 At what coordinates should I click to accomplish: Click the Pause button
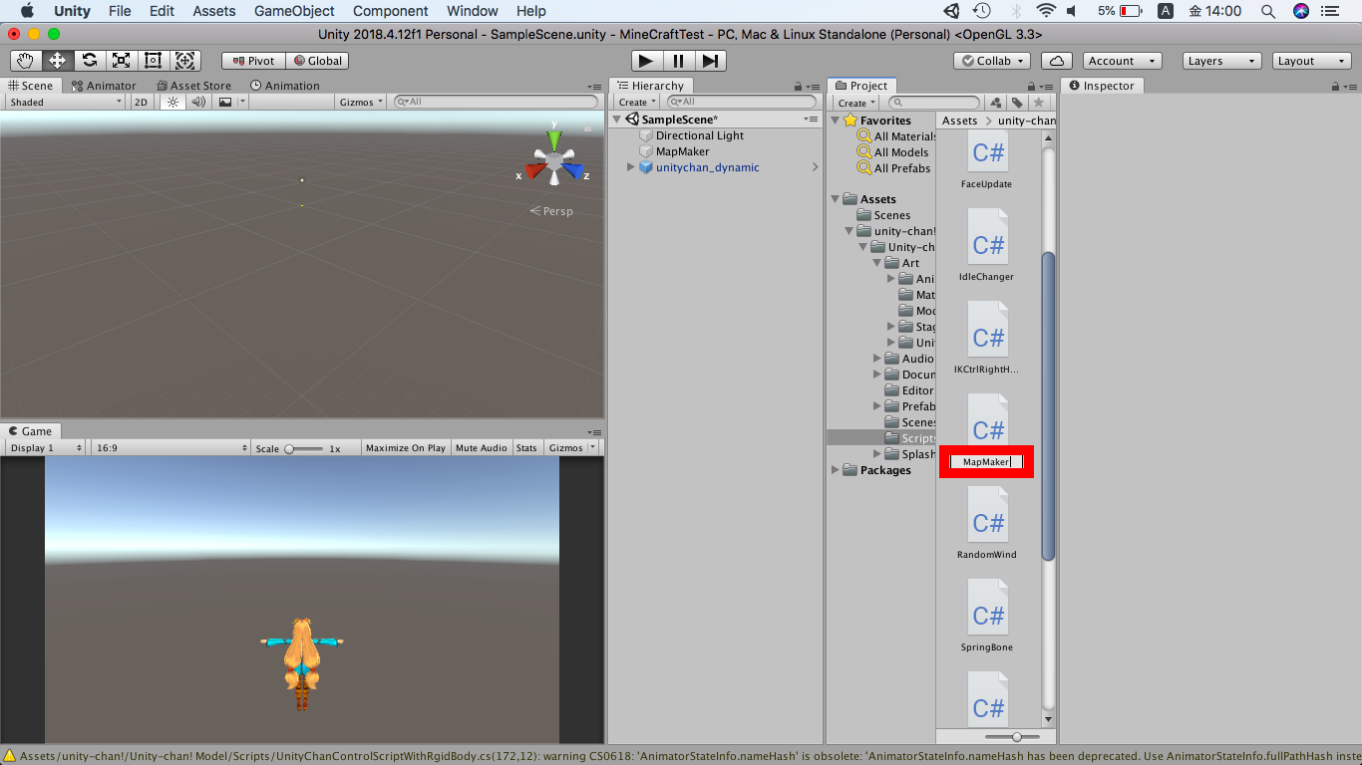pyautogui.click(x=678, y=61)
